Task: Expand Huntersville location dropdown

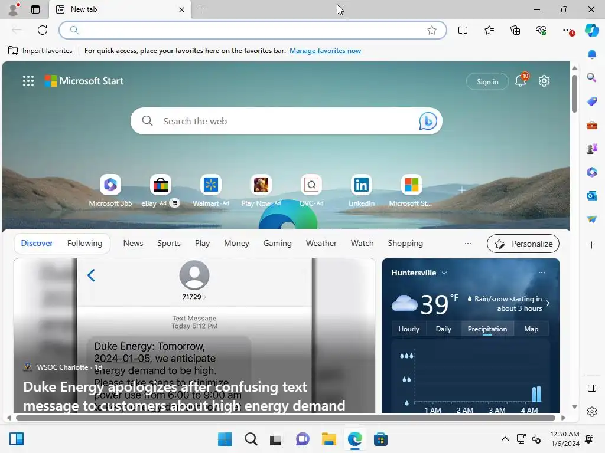Action: 444,273
